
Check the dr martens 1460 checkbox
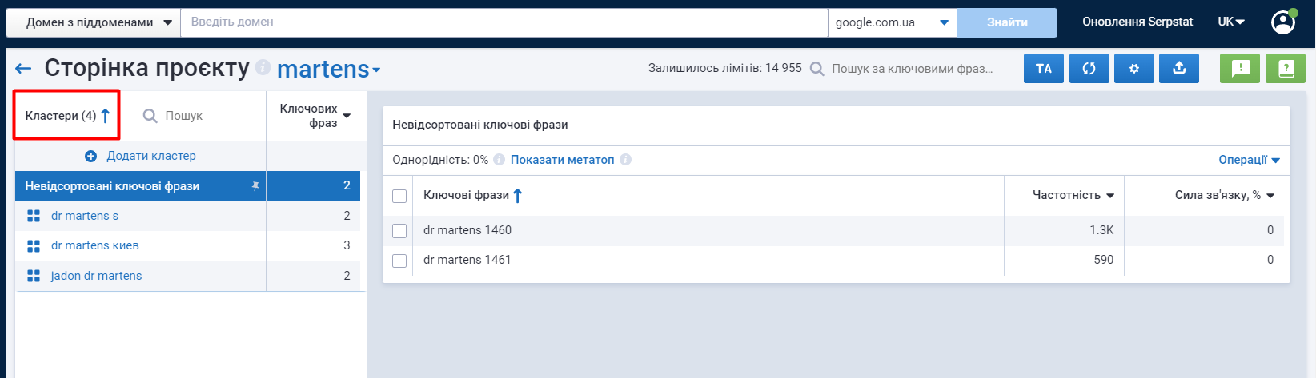tap(399, 231)
